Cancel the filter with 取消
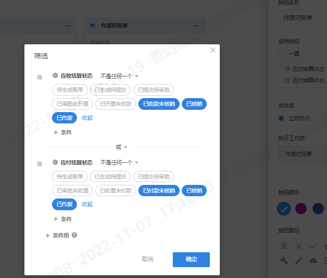 coord(147,259)
